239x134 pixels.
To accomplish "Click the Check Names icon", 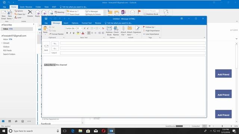I will click(x=116, y=31).
